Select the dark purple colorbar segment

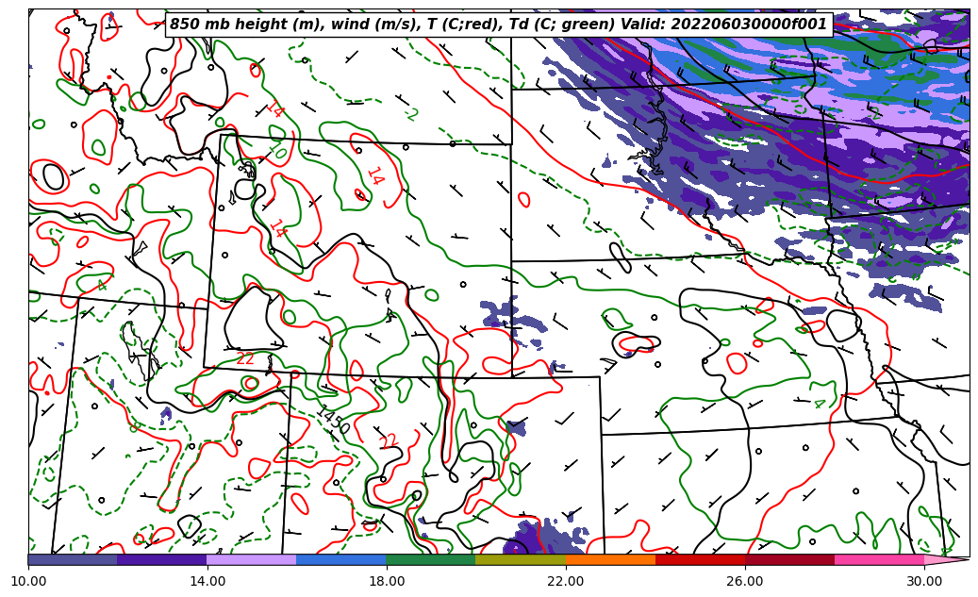click(162, 559)
